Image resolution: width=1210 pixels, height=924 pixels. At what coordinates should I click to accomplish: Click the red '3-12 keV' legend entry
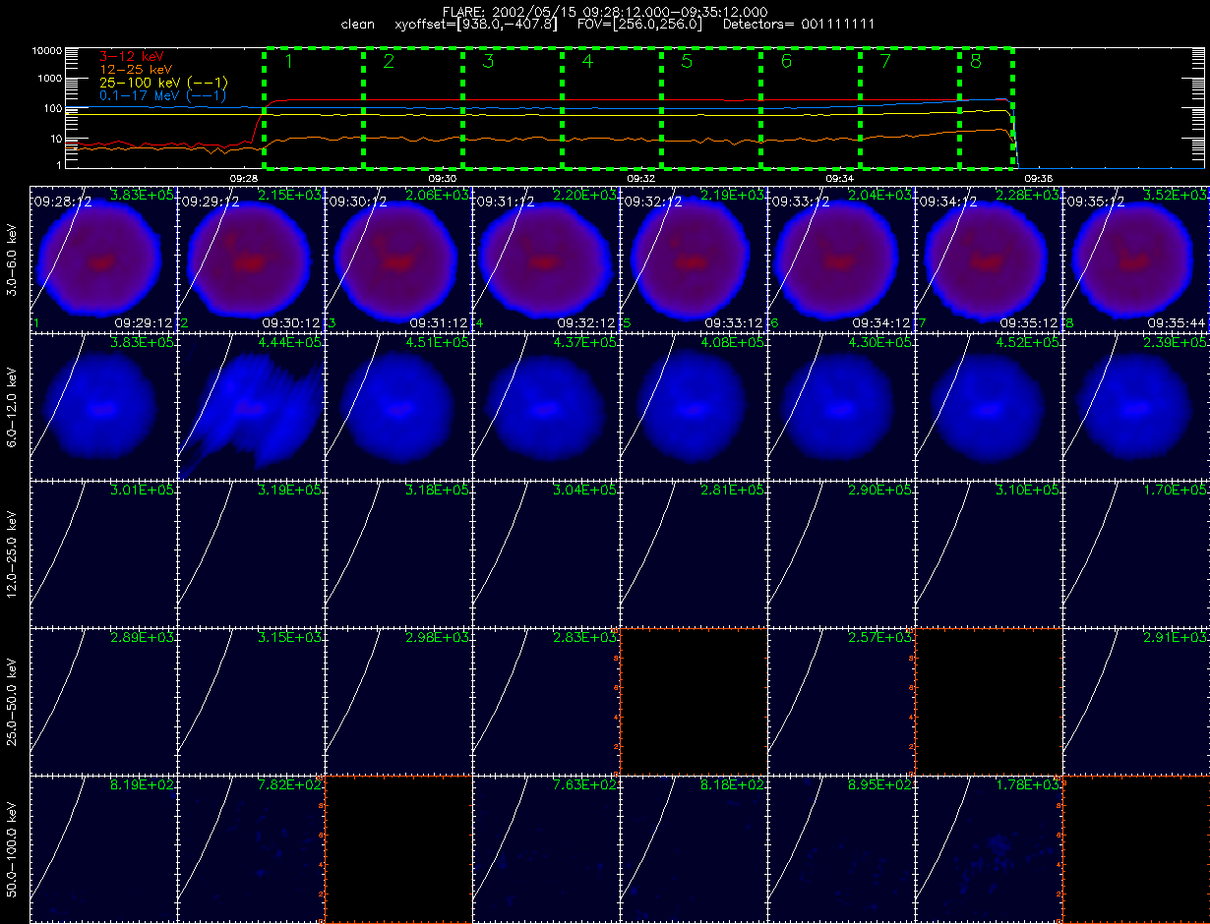[133, 57]
